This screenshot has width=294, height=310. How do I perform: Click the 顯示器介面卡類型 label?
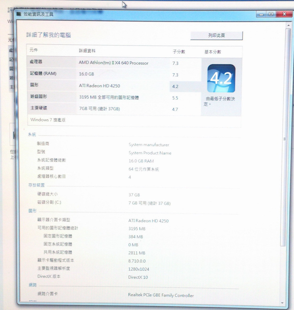tap(54, 220)
